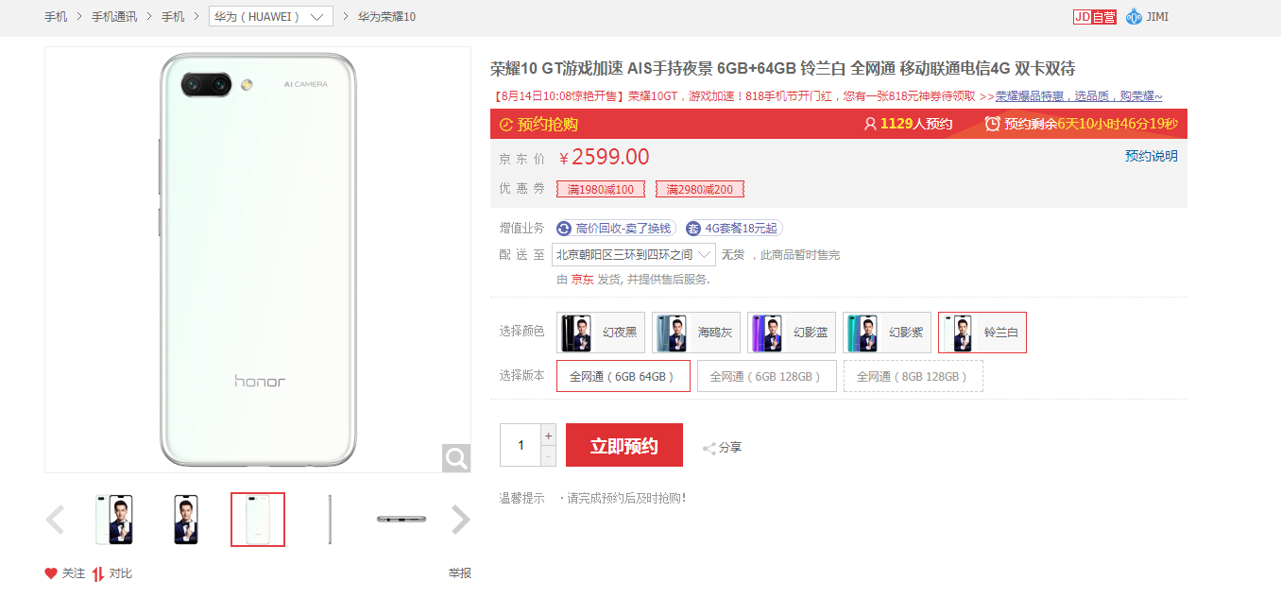Click the 对比 compare icon

(x=98, y=573)
